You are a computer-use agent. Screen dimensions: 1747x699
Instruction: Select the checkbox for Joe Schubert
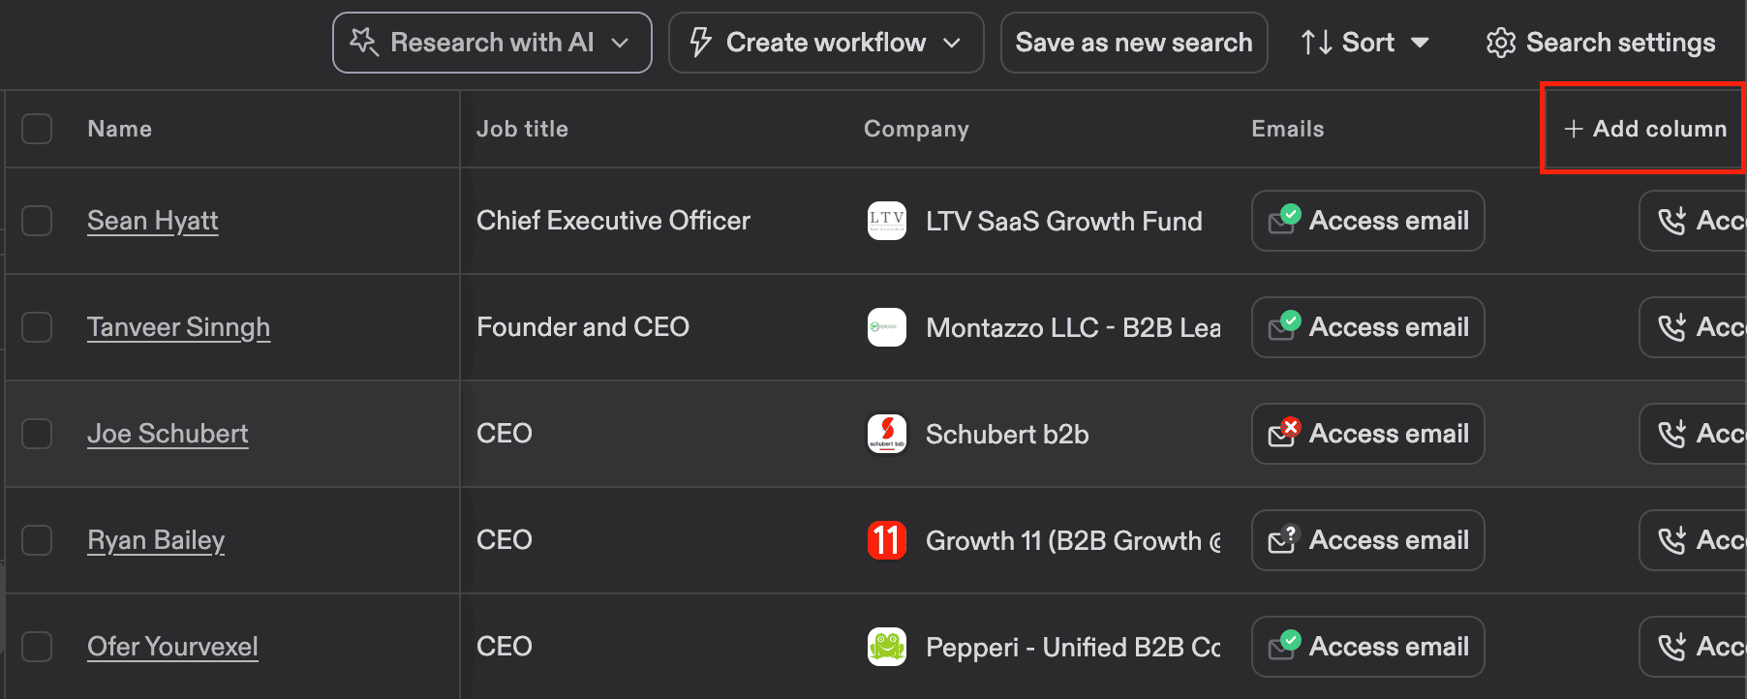[37, 434]
